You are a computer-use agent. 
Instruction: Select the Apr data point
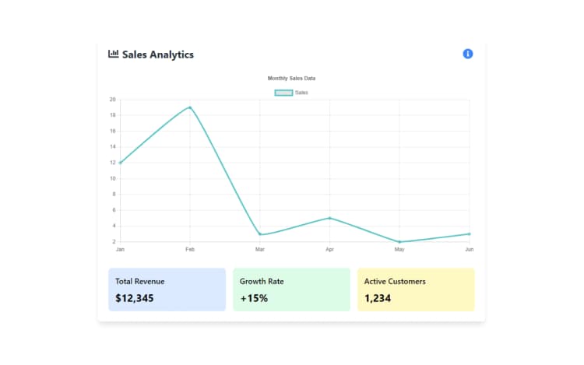pos(329,218)
